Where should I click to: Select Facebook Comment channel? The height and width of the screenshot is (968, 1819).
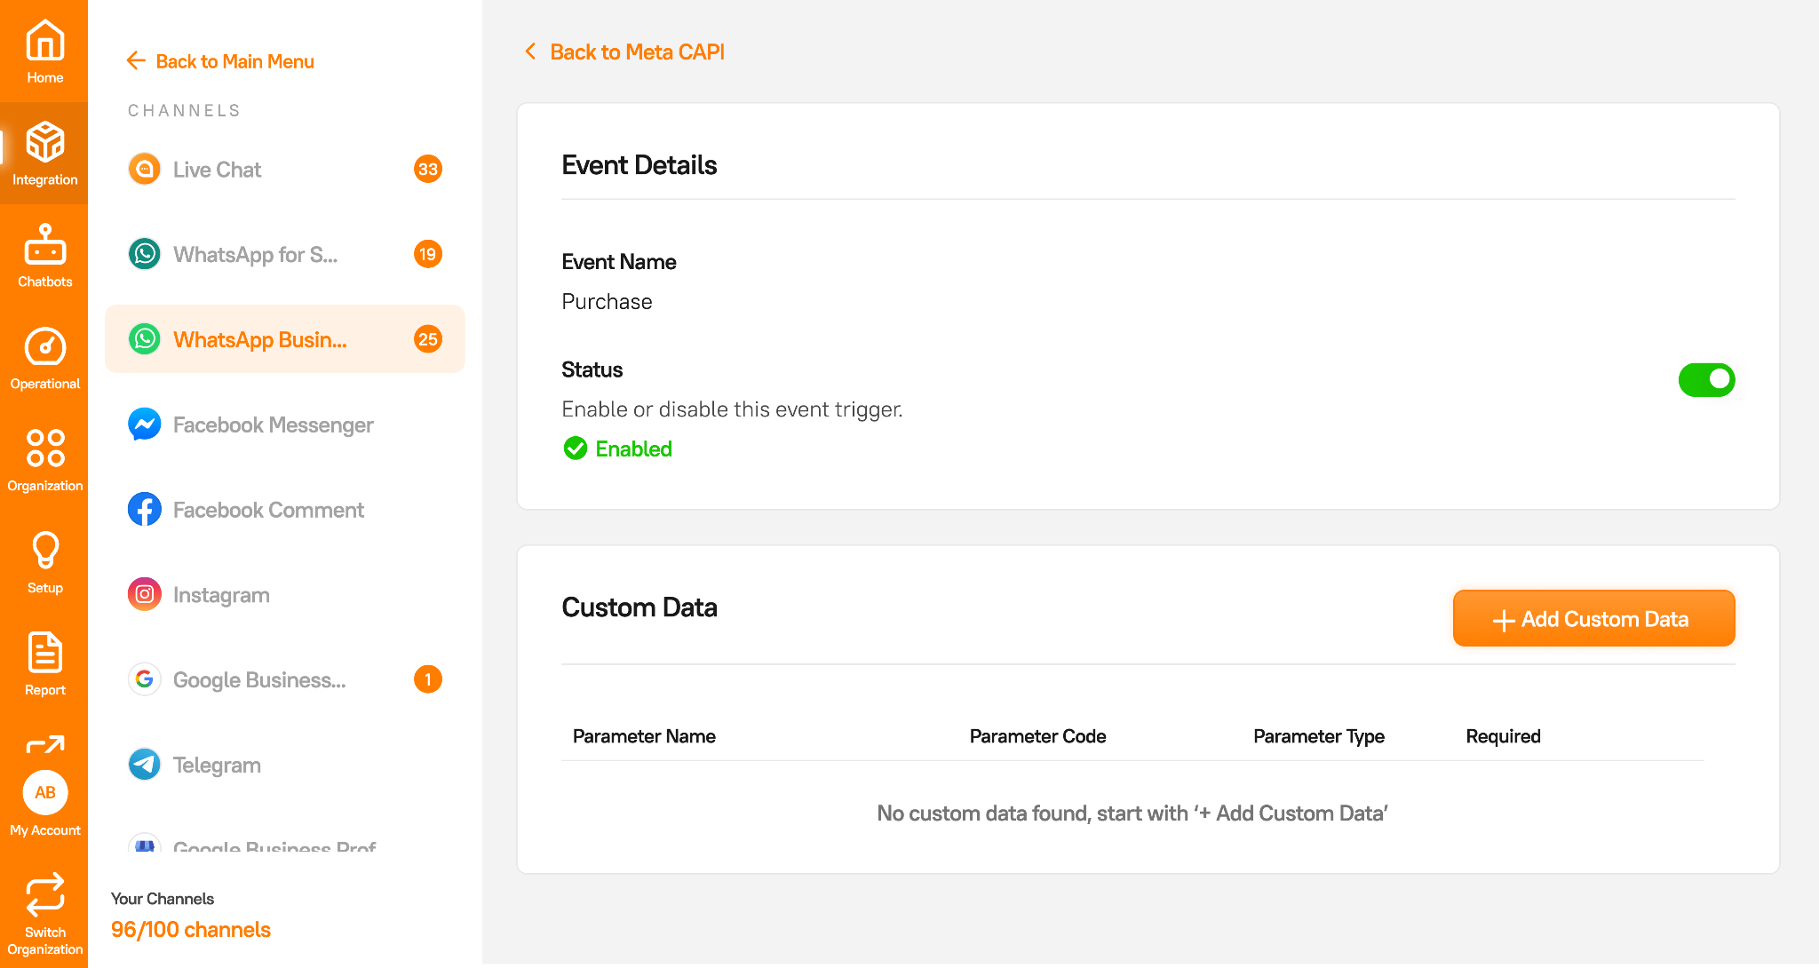coord(284,510)
